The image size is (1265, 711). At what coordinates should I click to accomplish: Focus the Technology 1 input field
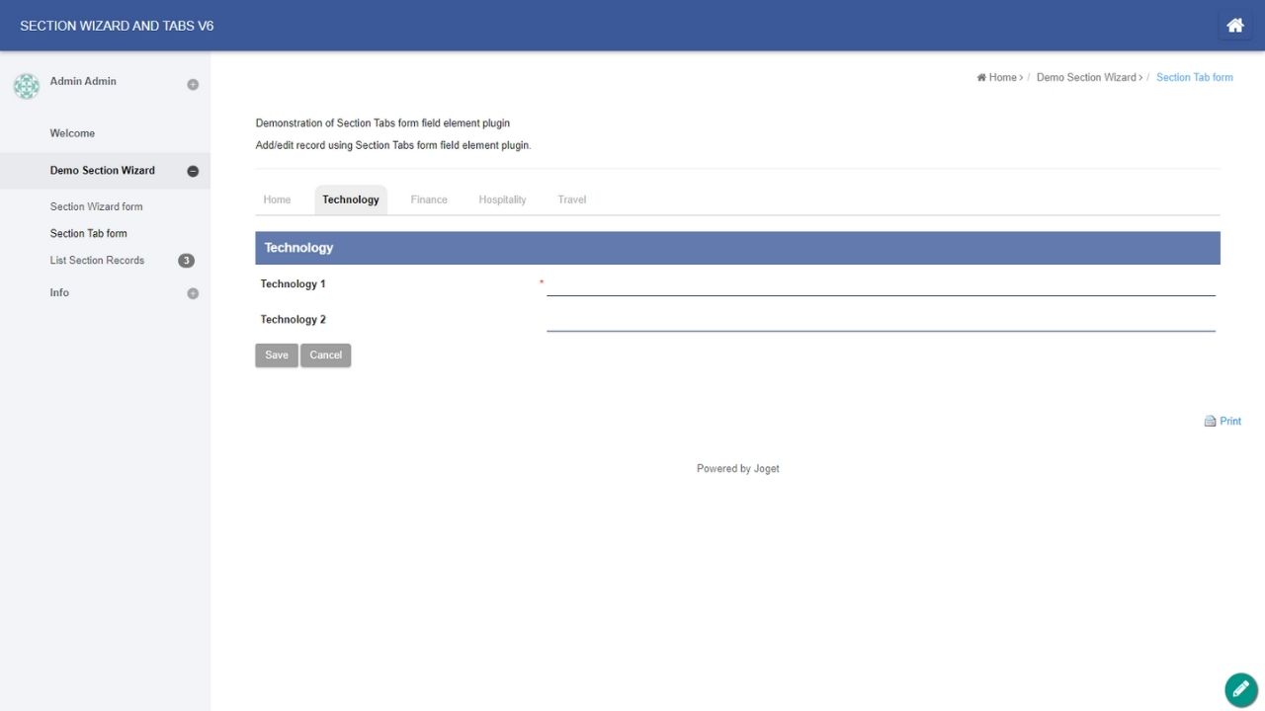point(880,284)
